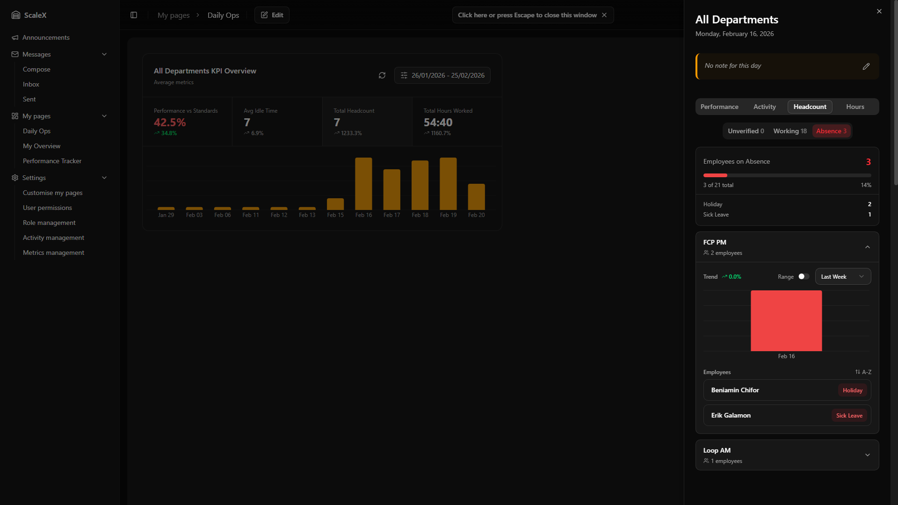Open the date range filter button
This screenshot has width=898, height=505.
tap(442, 75)
